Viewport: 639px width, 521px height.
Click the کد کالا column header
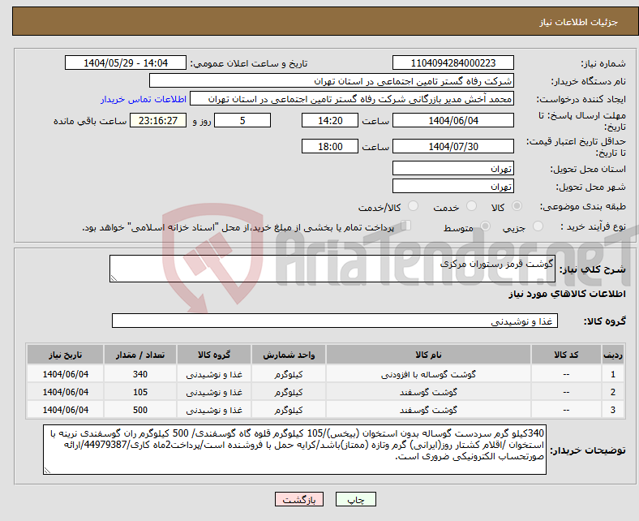[x=566, y=355]
